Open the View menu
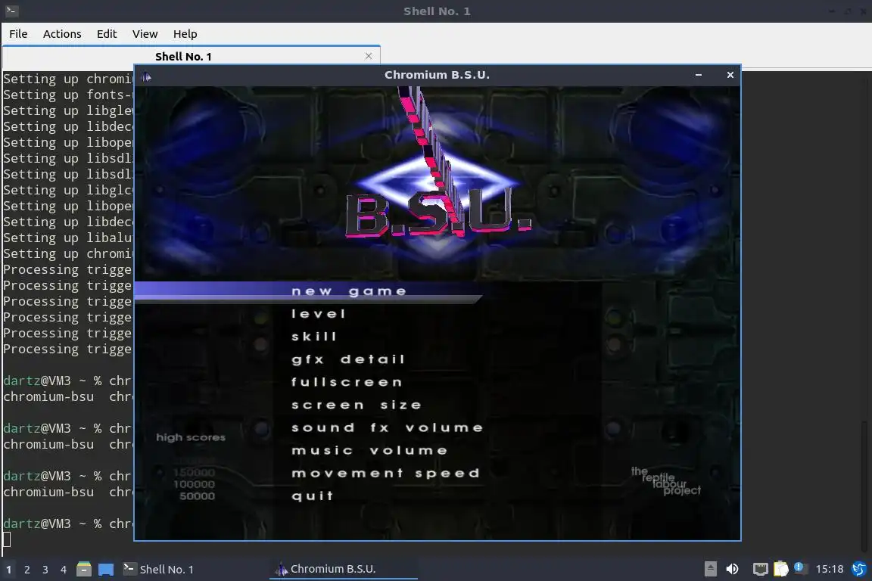 tap(145, 34)
